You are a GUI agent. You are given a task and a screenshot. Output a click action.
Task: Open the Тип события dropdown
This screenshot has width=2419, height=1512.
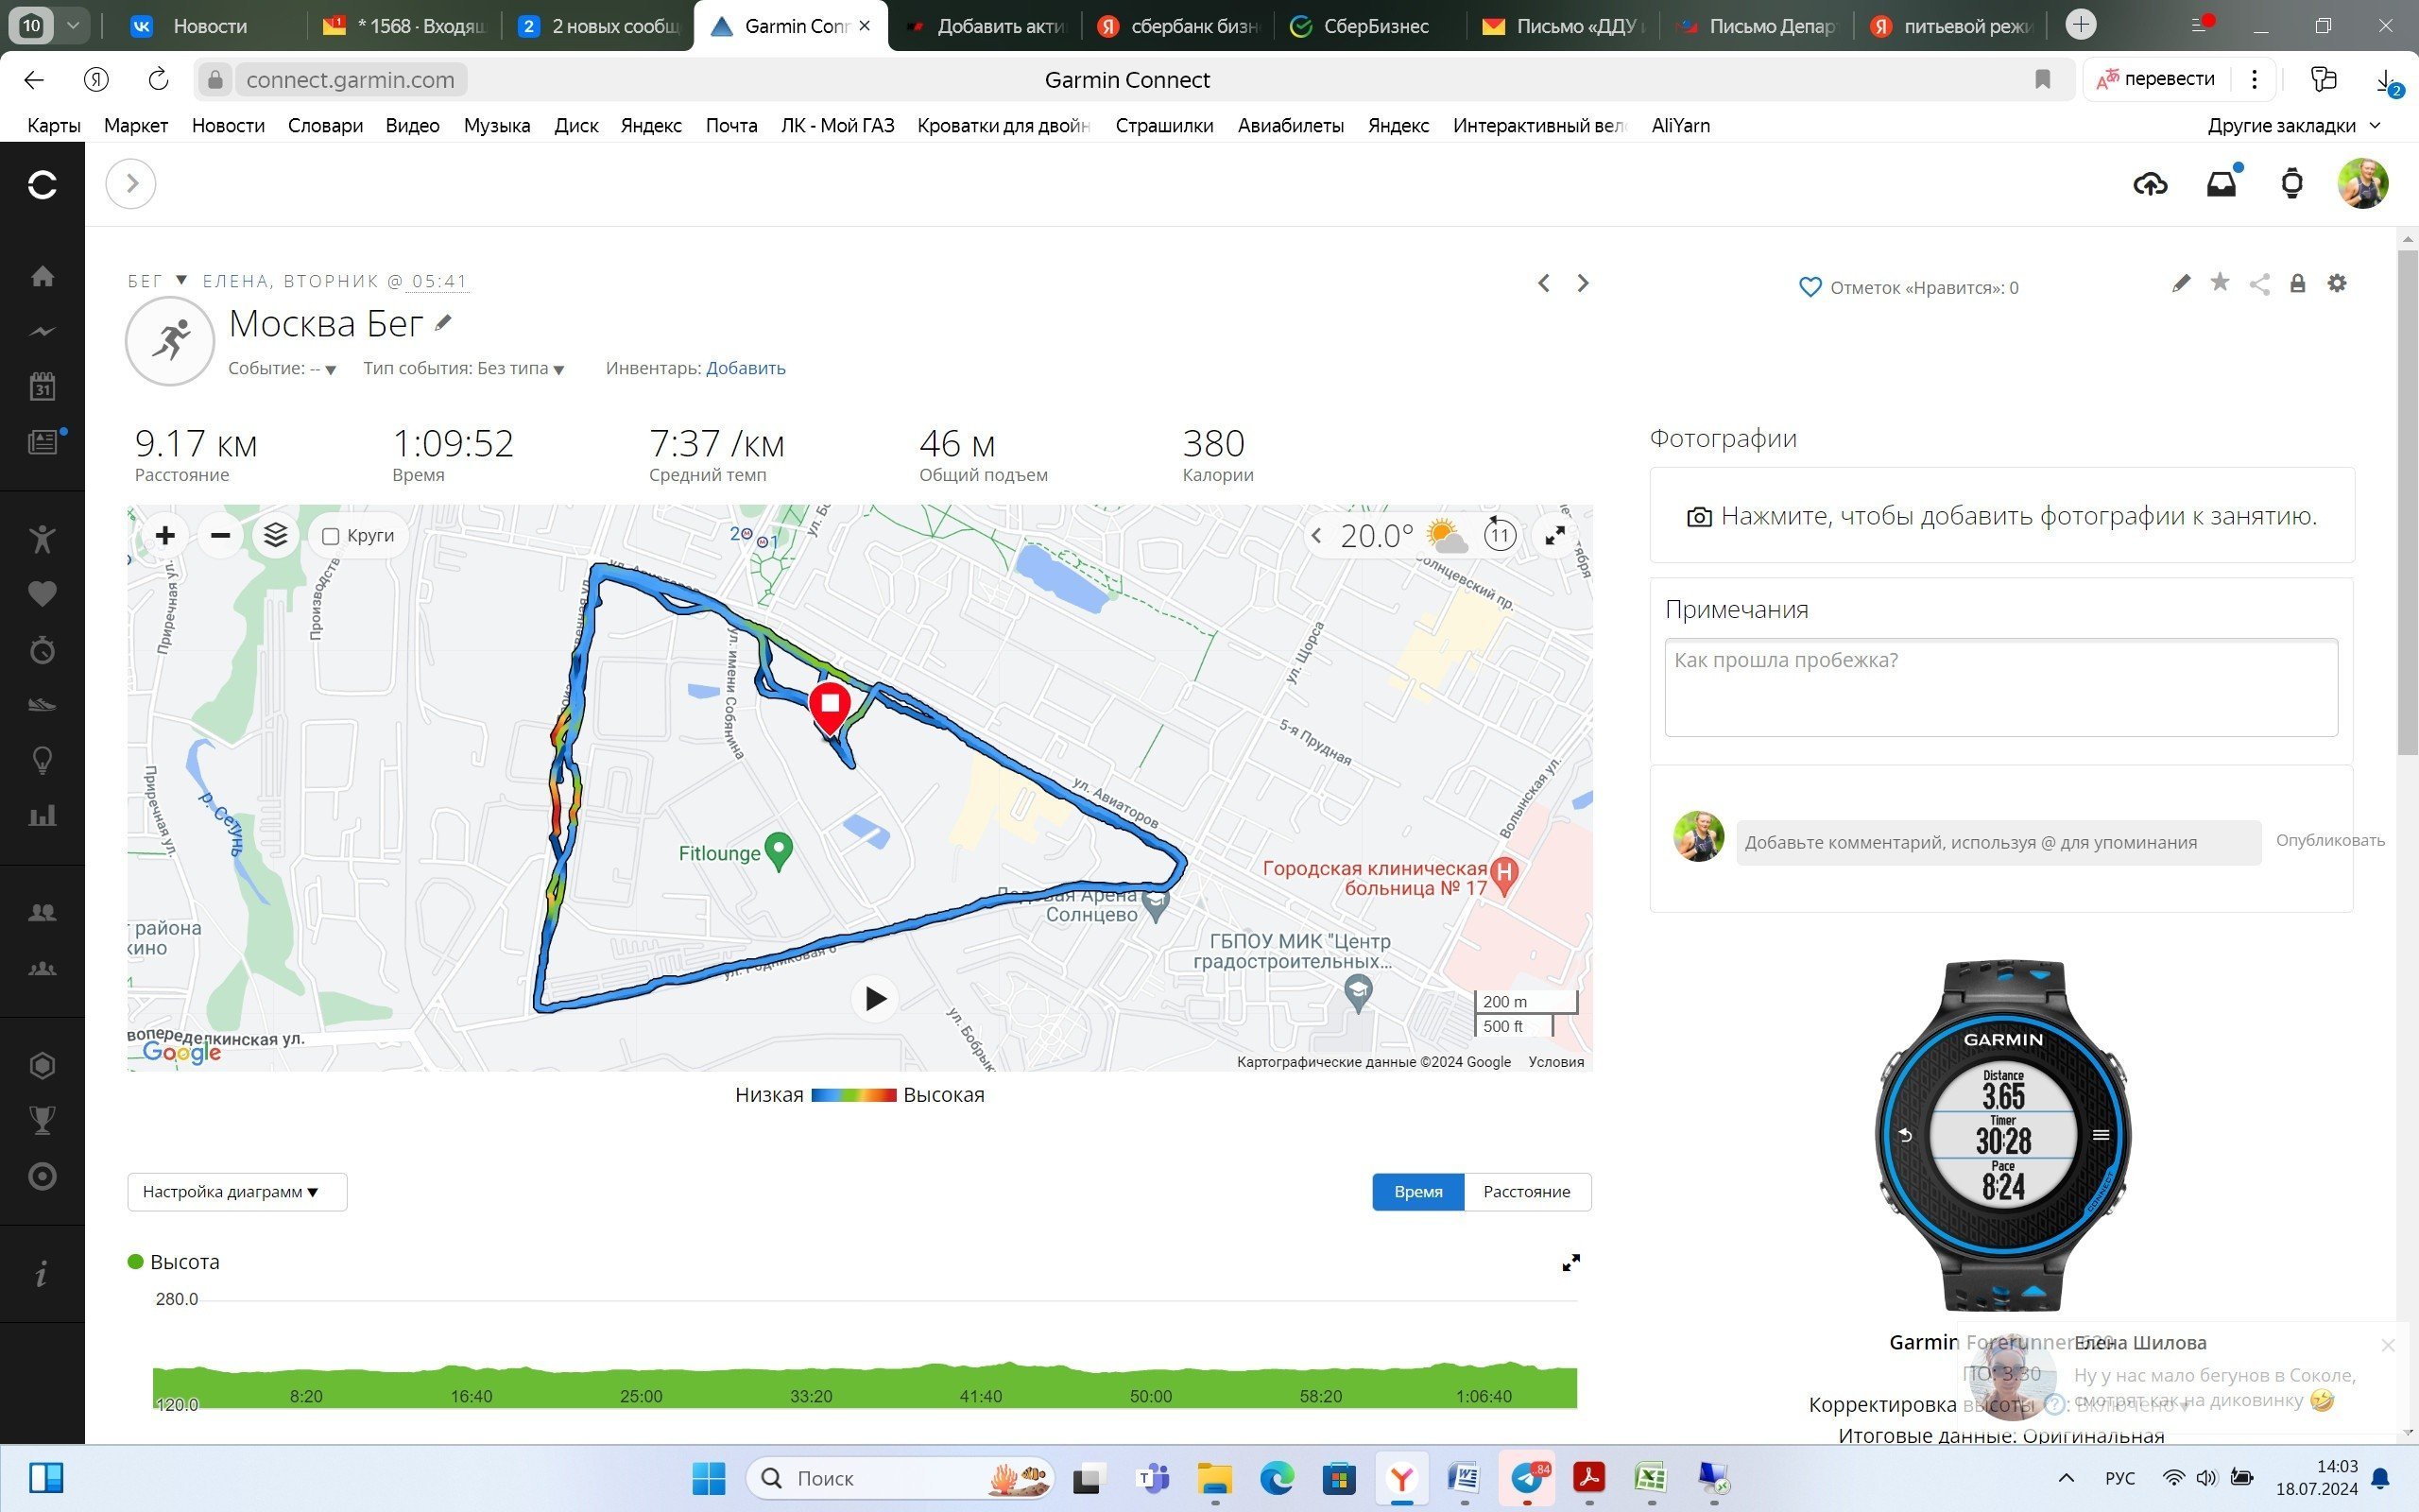(x=464, y=369)
